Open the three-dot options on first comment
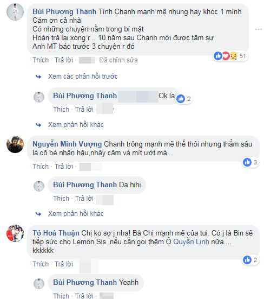 click(259, 29)
